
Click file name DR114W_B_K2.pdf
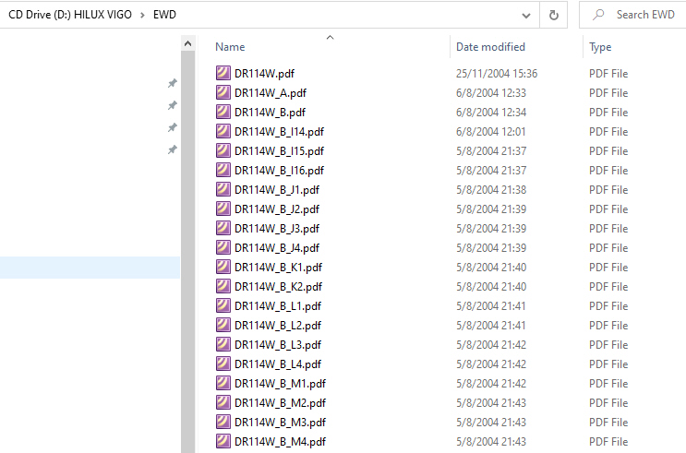(x=278, y=286)
